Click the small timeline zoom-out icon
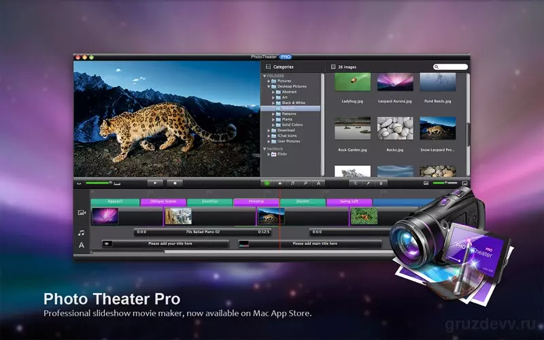 click(x=79, y=184)
